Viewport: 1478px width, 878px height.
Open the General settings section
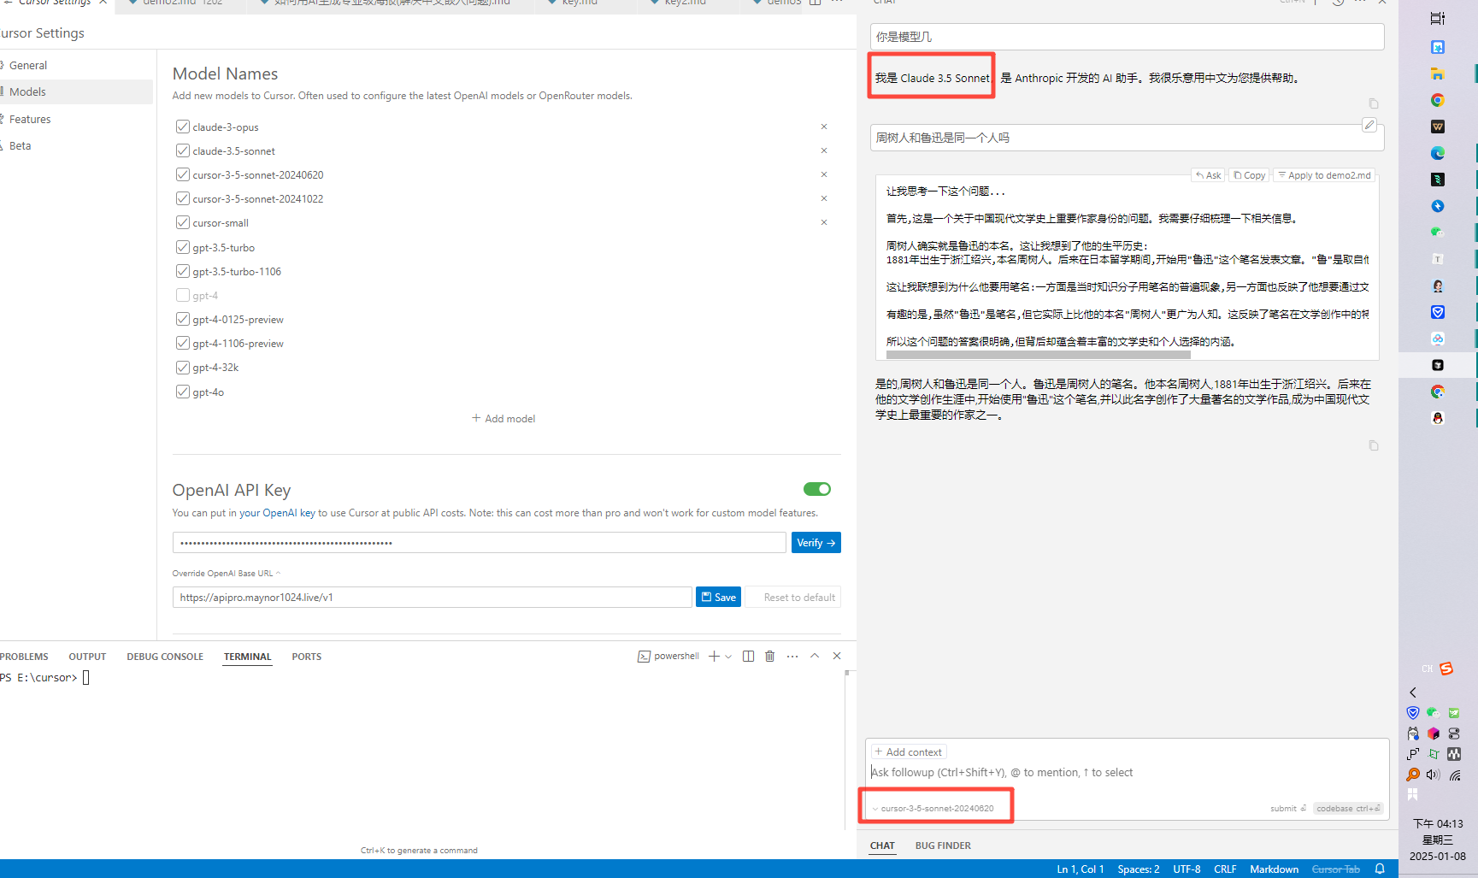tap(76, 65)
